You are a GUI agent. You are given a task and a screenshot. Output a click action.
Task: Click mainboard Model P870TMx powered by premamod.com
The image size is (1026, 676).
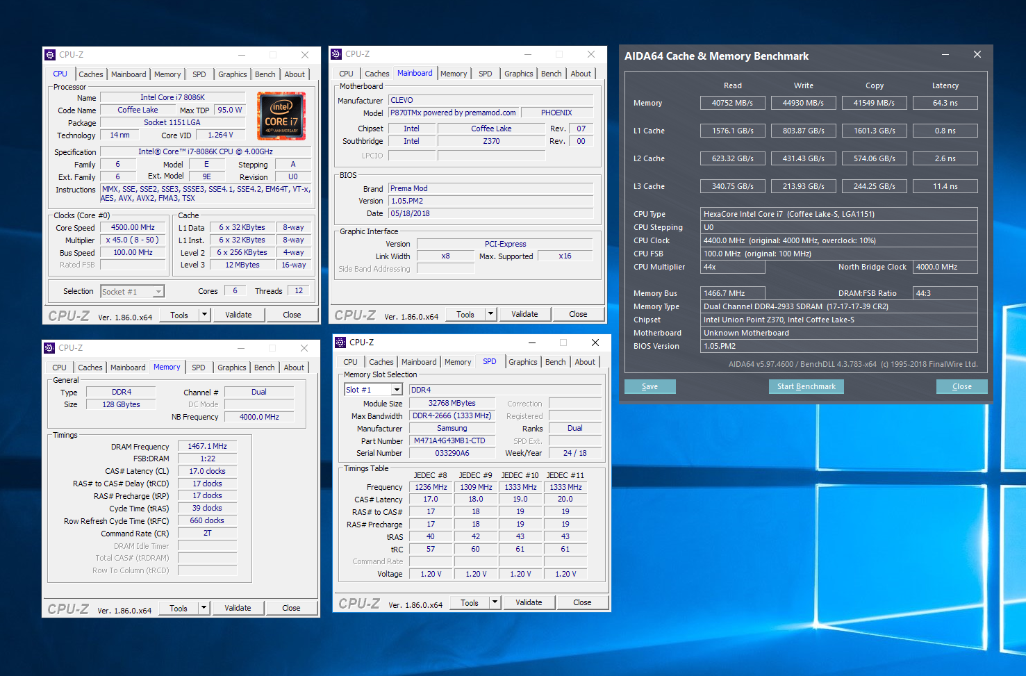coord(454,113)
